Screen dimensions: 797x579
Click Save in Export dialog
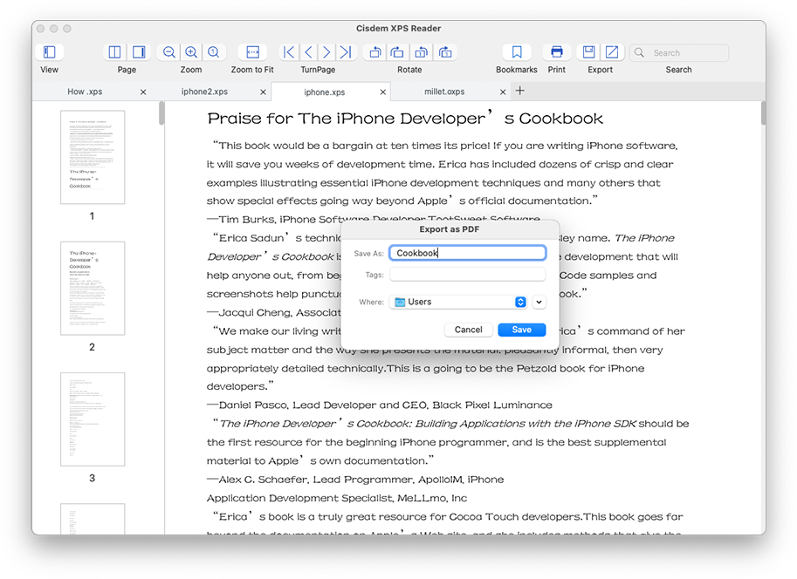pos(521,330)
